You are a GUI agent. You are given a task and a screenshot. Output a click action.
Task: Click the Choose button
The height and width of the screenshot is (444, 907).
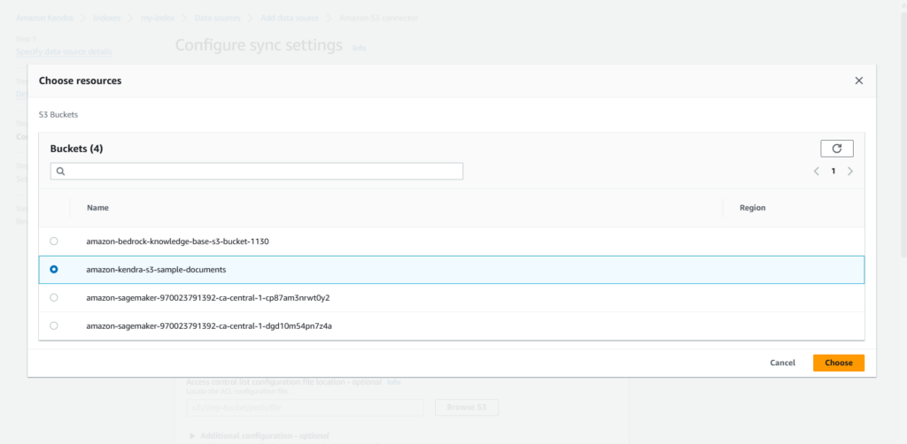tap(838, 363)
